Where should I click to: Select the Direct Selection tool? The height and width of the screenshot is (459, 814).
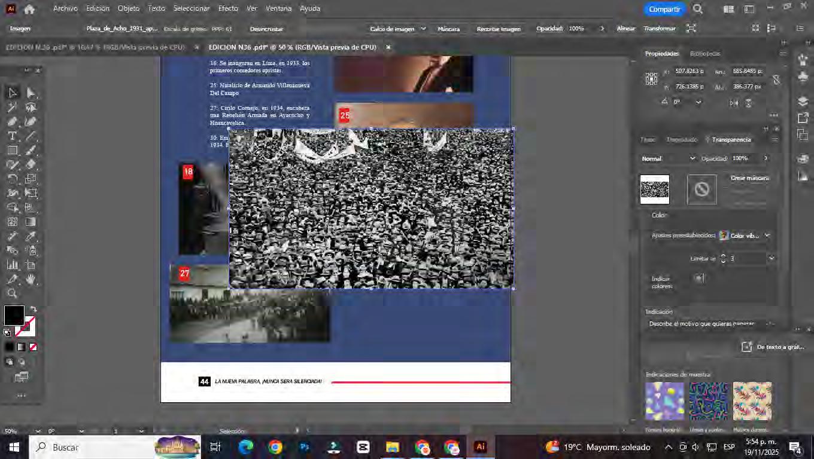31,93
